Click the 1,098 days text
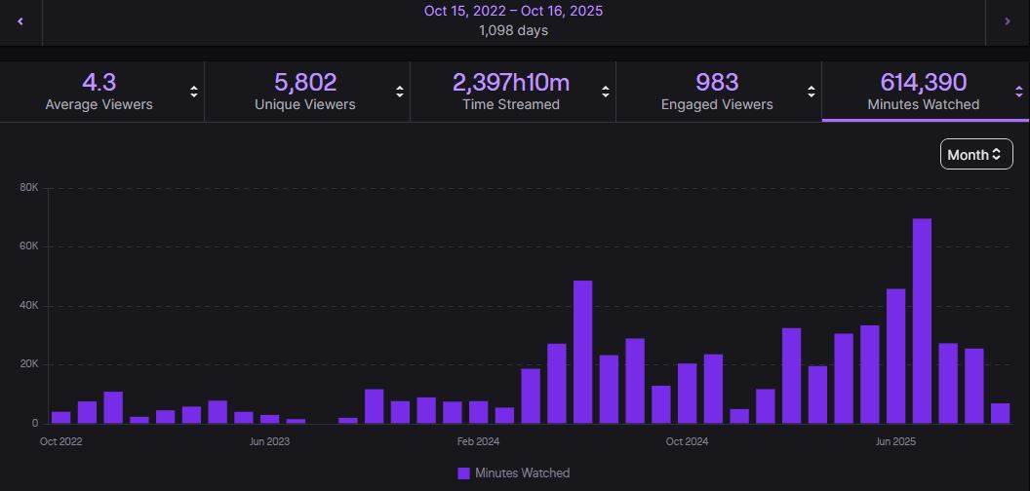 (514, 31)
